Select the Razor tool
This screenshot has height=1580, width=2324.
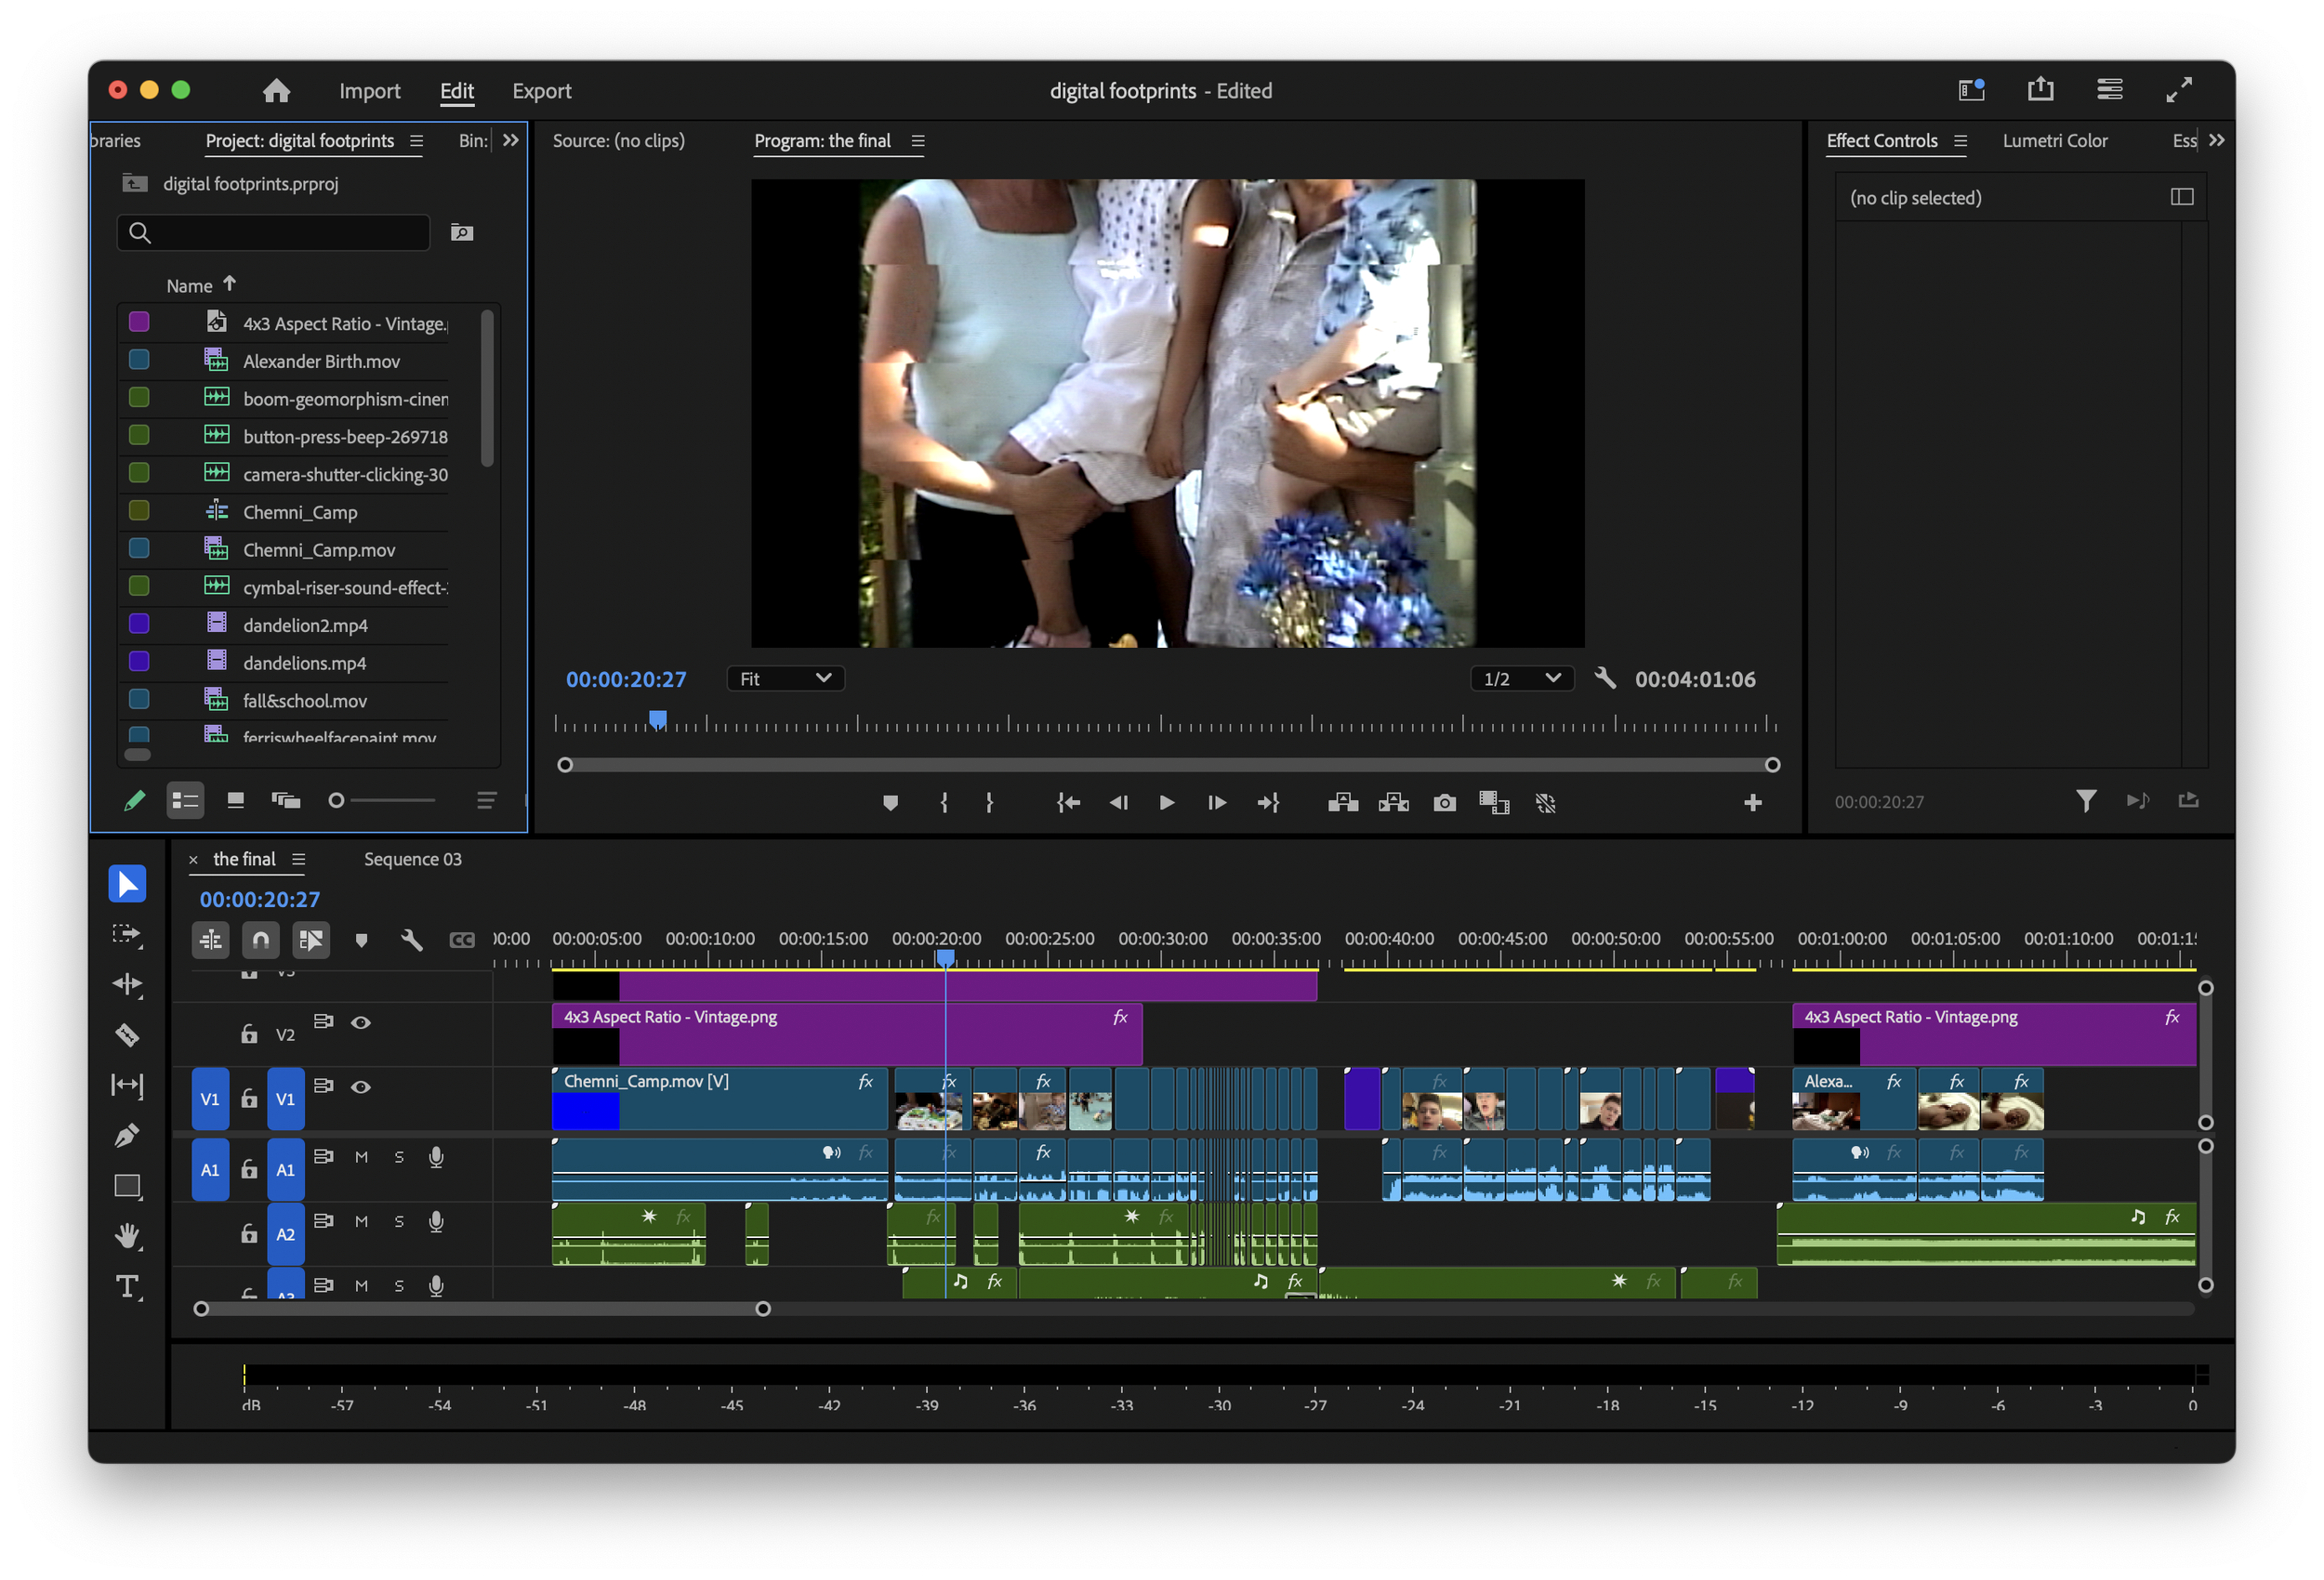click(127, 1035)
